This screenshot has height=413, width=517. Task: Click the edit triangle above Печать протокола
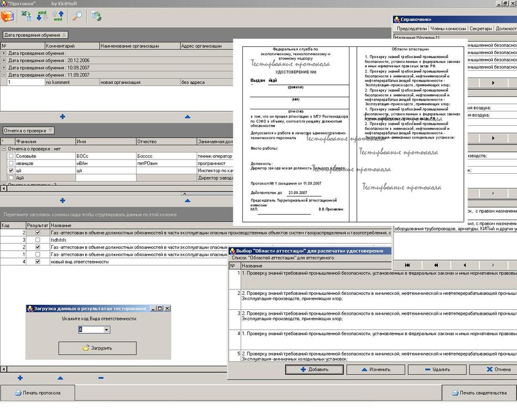60,378
